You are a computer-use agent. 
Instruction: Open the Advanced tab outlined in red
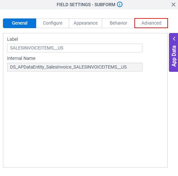point(151,23)
